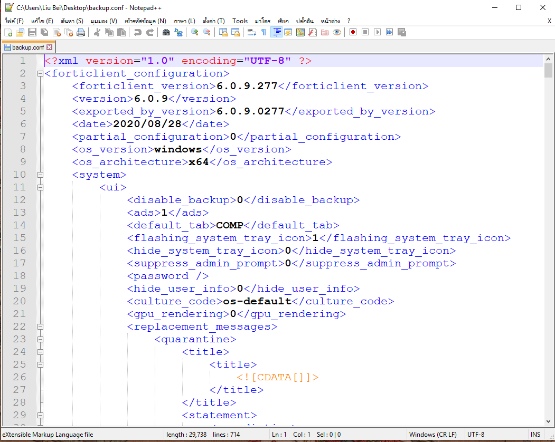Open the เข้ารหัสข้อมูล (N) encoding menu
555x442 pixels.
pos(145,21)
